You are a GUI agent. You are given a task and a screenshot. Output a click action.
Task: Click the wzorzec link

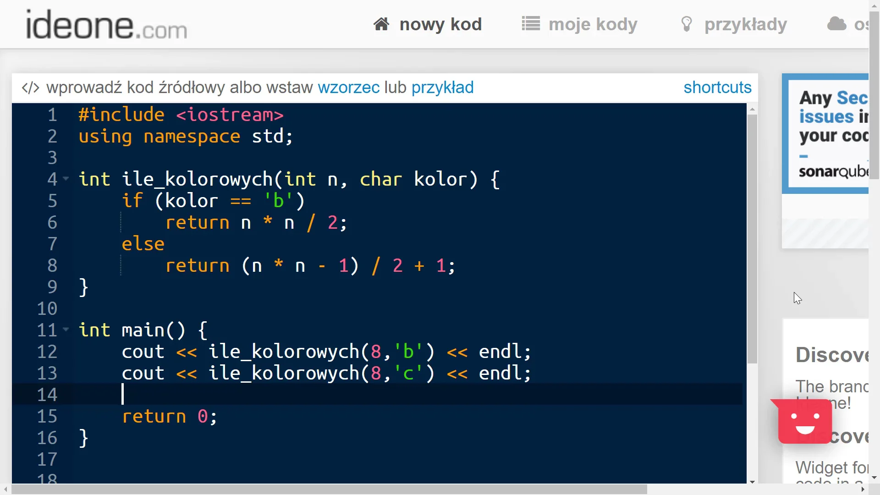point(348,88)
